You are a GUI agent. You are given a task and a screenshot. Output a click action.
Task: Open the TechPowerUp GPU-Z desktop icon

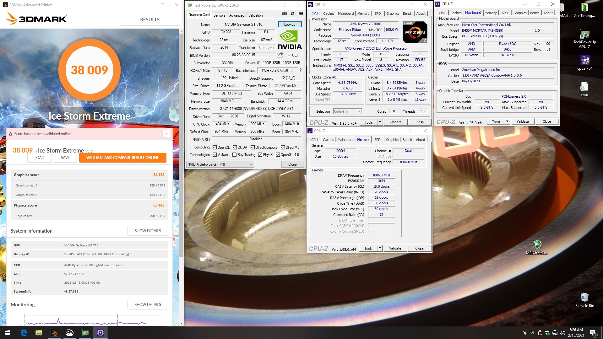[x=584, y=39]
